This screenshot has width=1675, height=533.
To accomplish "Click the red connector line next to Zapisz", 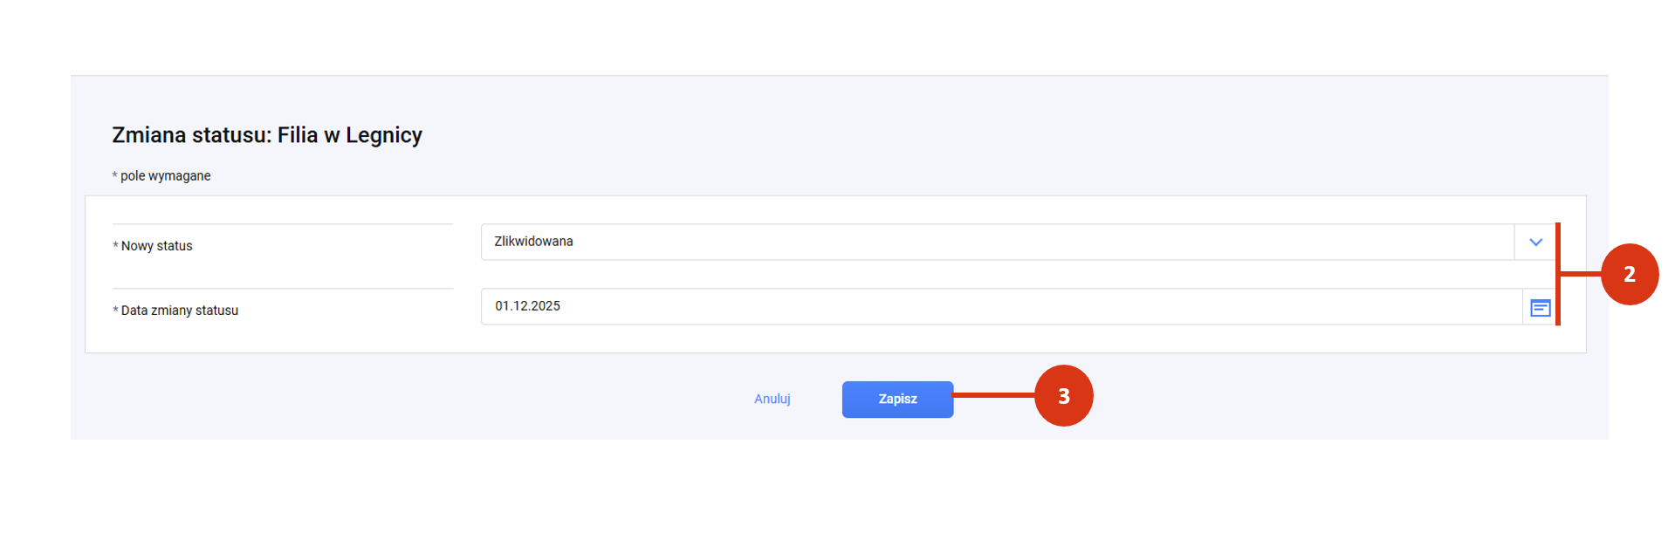I will (x=993, y=395).
